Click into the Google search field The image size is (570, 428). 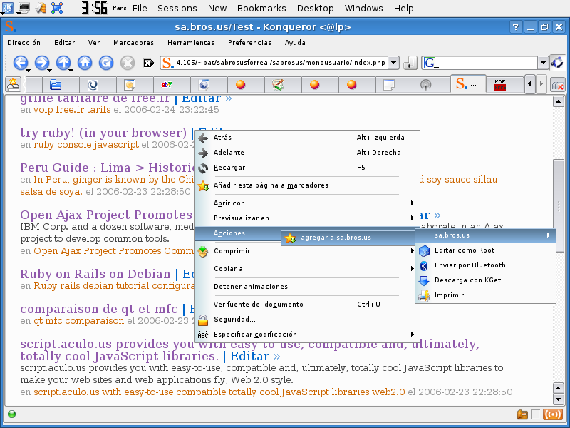(x=488, y=63)
